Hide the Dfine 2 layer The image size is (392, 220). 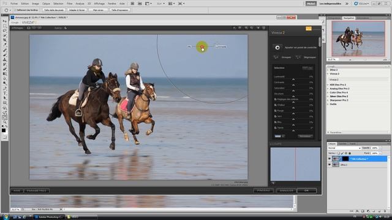[x=330, y=164]
